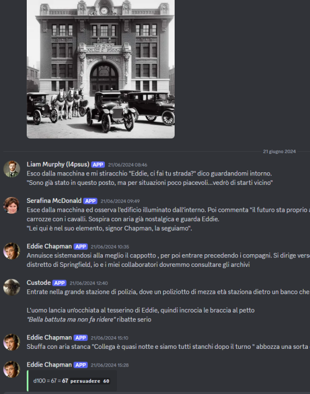Click the Custode username
This screenshot has height=394, width=310.
point(39,283)
